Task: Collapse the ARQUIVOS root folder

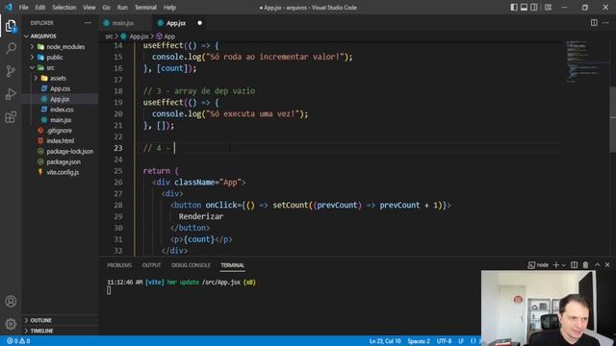Action: click(43, 37)
